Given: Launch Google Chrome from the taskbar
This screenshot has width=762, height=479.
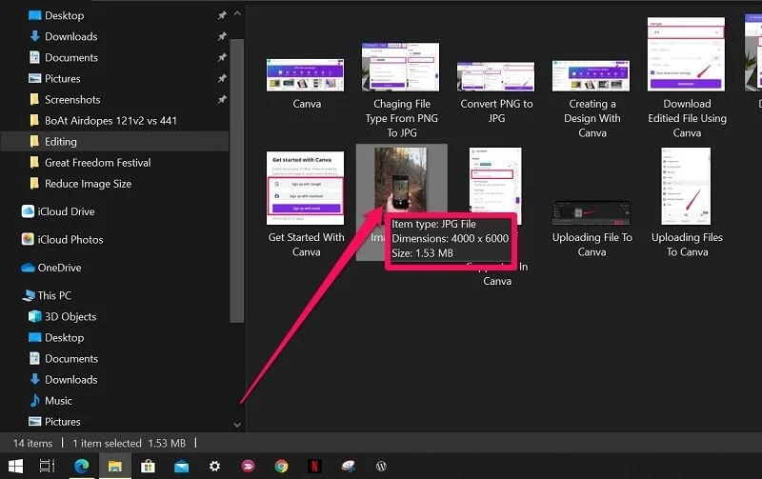Looking at the screenshot, I should click(281, 467).
